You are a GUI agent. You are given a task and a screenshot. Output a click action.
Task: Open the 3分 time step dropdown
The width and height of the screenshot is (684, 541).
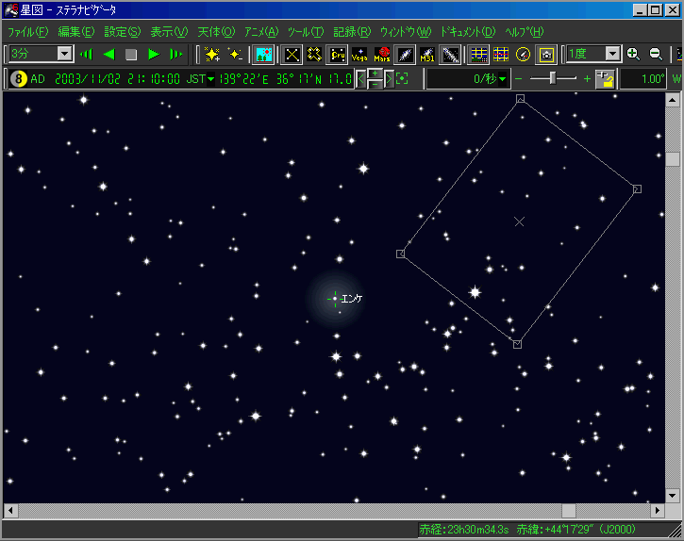(x=64, y=55)
